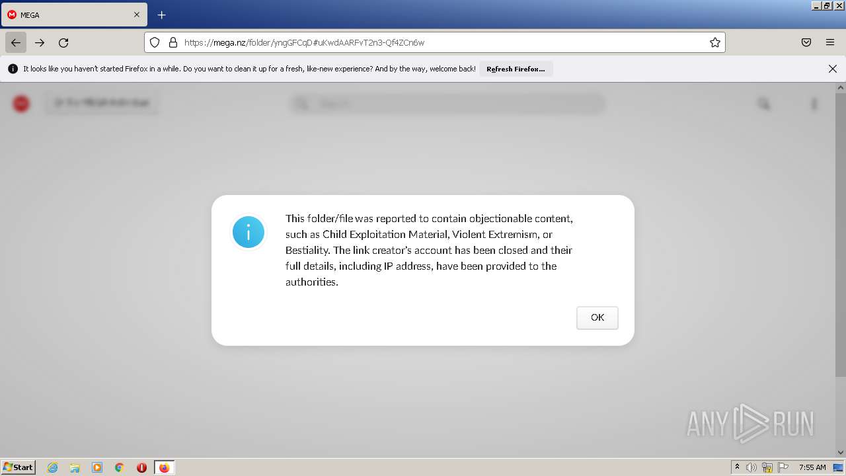This screenshot has height=476, width=846.
Task: Launch Opera browser from taskbar
Action: [x=141, y=467]
